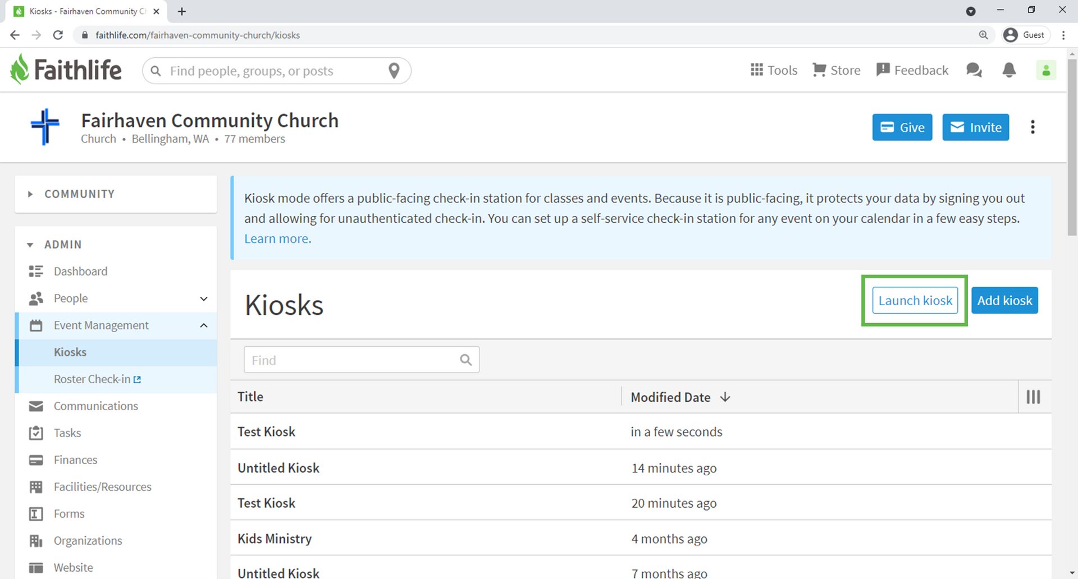1078x579 pixels.
Task: Open the column chooser icon
Action: tap(1033, 397)
